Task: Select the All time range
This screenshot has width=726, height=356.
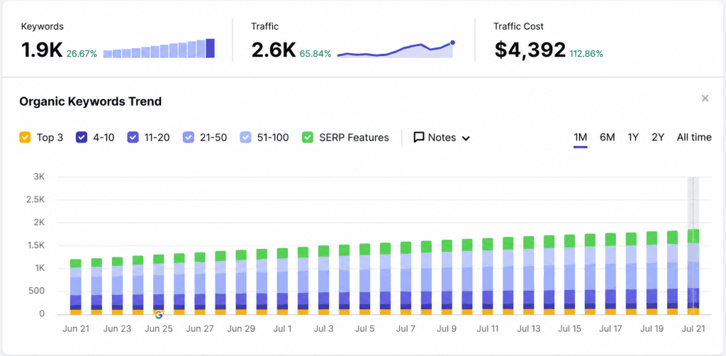Action: coord(693,138)
